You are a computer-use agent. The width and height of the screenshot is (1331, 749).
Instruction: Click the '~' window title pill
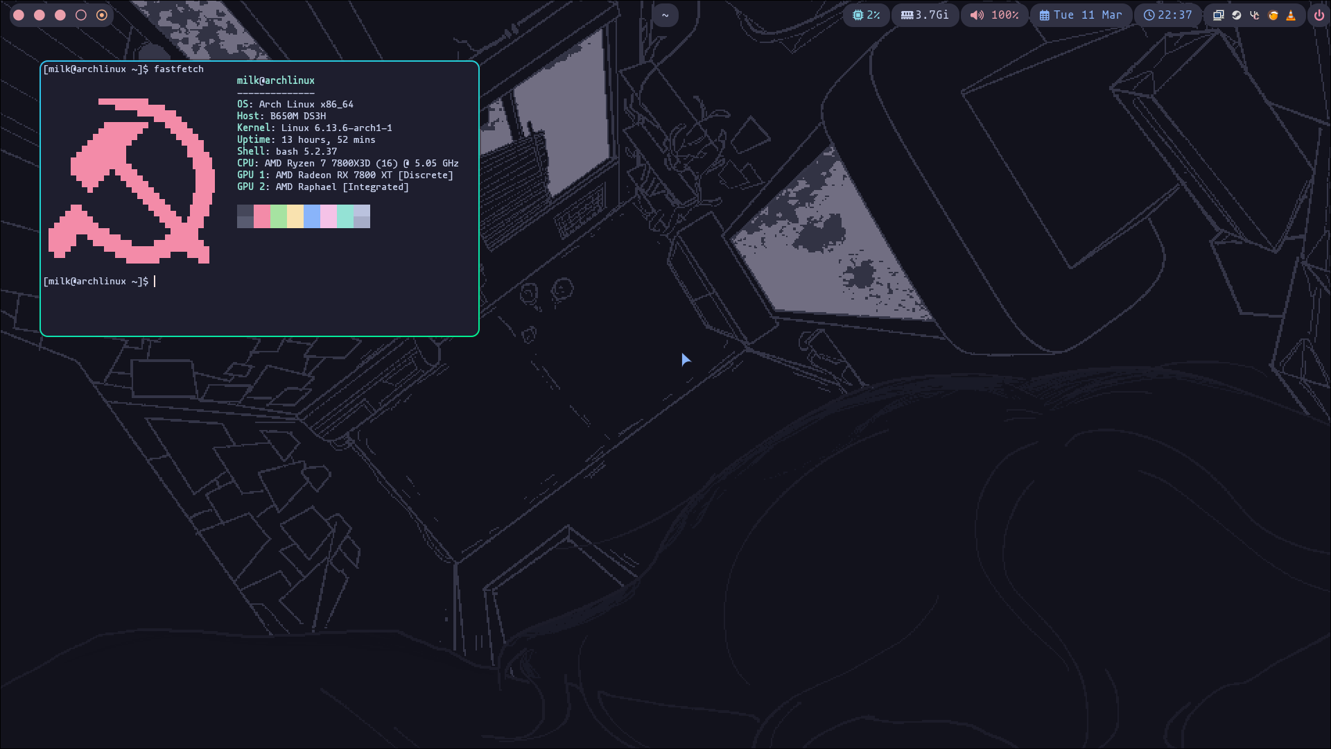pos(665,15)
